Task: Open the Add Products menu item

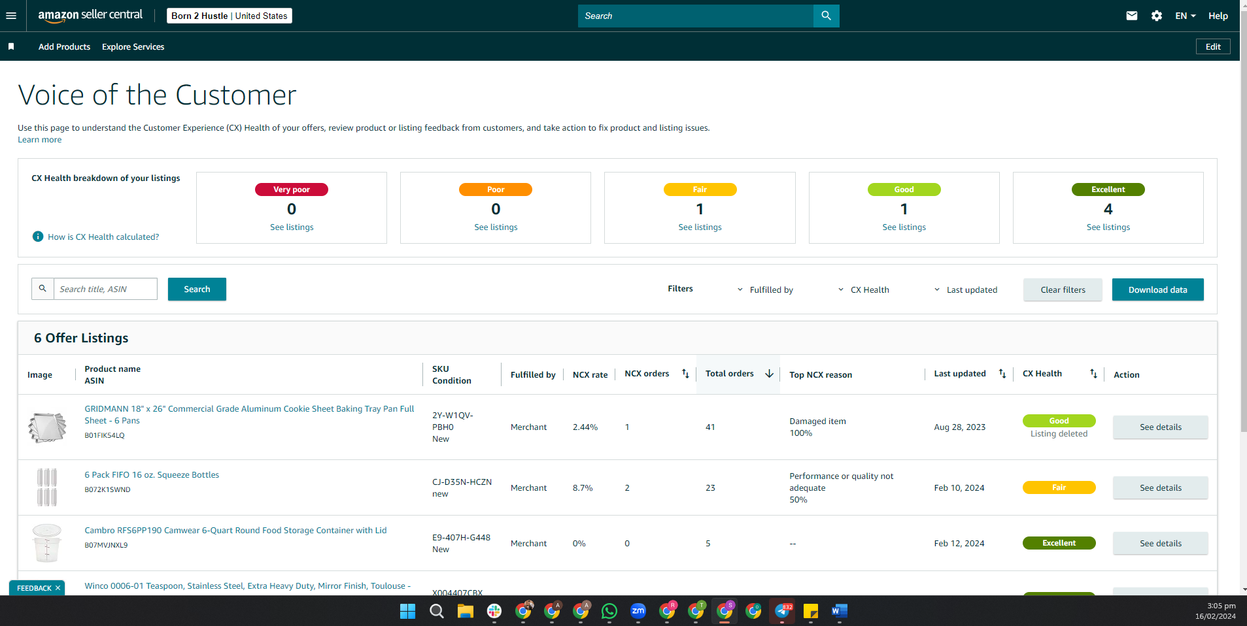Action: (x=64, y=46)
